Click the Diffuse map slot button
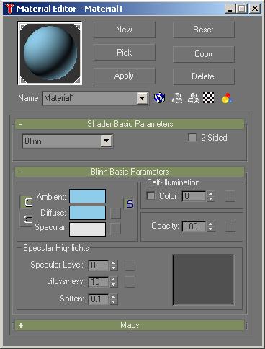 tap(115, 213)
